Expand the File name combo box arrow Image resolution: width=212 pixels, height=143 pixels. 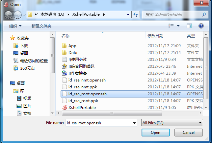(x=134, y=123)
